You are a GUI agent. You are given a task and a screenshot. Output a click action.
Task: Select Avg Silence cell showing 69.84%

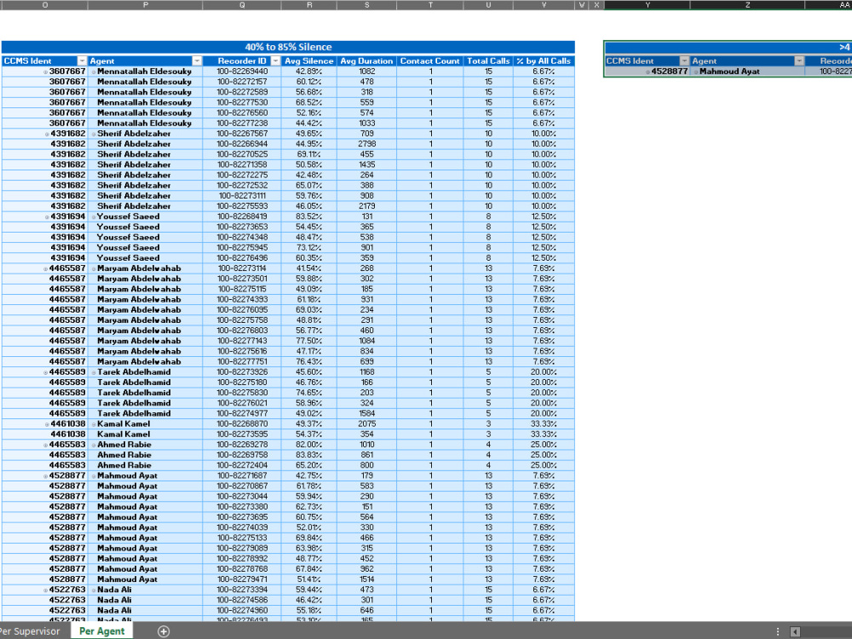click(x=309, y=538)
